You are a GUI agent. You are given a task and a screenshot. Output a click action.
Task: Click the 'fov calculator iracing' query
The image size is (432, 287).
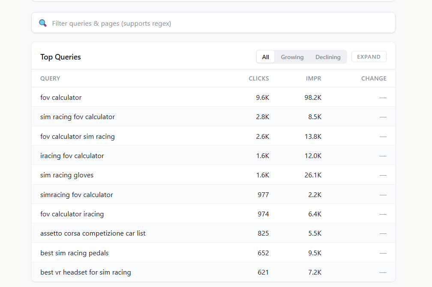72,214
